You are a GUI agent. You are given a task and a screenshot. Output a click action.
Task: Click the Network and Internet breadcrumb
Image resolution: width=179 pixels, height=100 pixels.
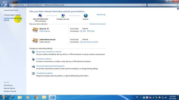pyautogui.click(x=34, y=5)
